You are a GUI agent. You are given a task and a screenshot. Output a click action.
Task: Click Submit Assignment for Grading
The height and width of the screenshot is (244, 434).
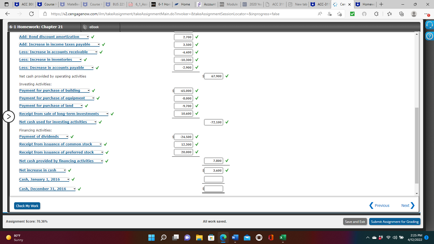click(395, 221)
